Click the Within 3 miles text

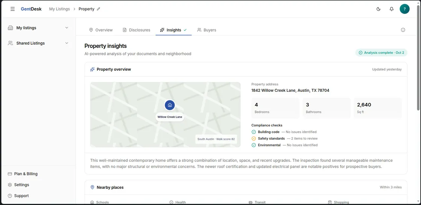pyautogui.click(x=391, y=187)
